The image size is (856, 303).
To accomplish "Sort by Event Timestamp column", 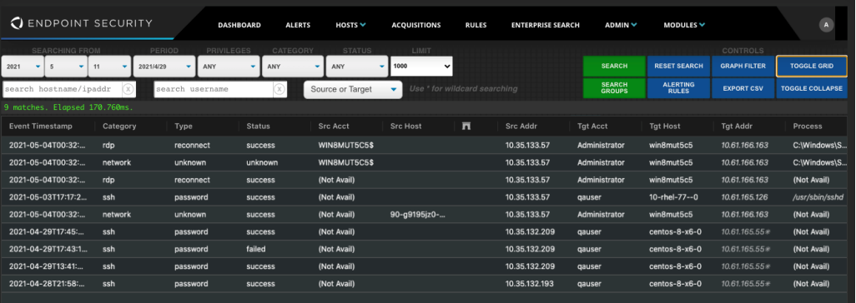I will pyautogui.click(x=40, y=126).
